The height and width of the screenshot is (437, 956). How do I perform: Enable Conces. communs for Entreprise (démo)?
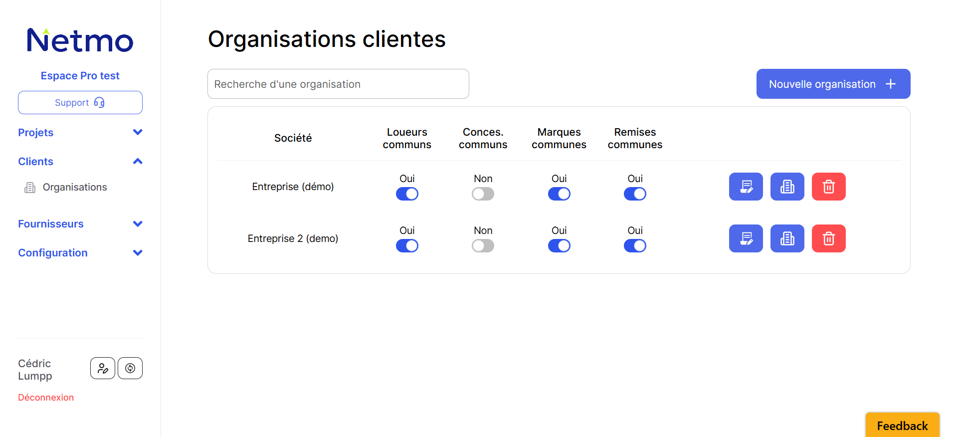(483, 194)
